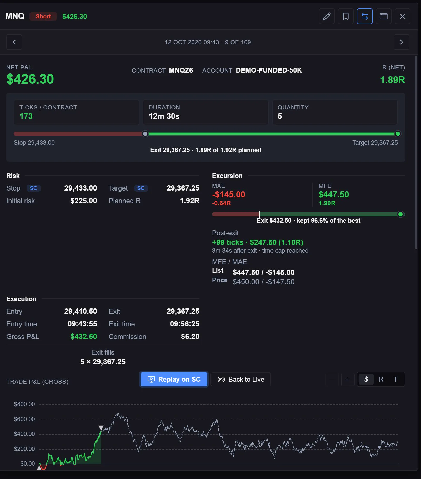Image resolution: width=421 pixels, height=479 pixels.
Task: Click the MFE endpoint on excursion bar
Action: [400, 214]
